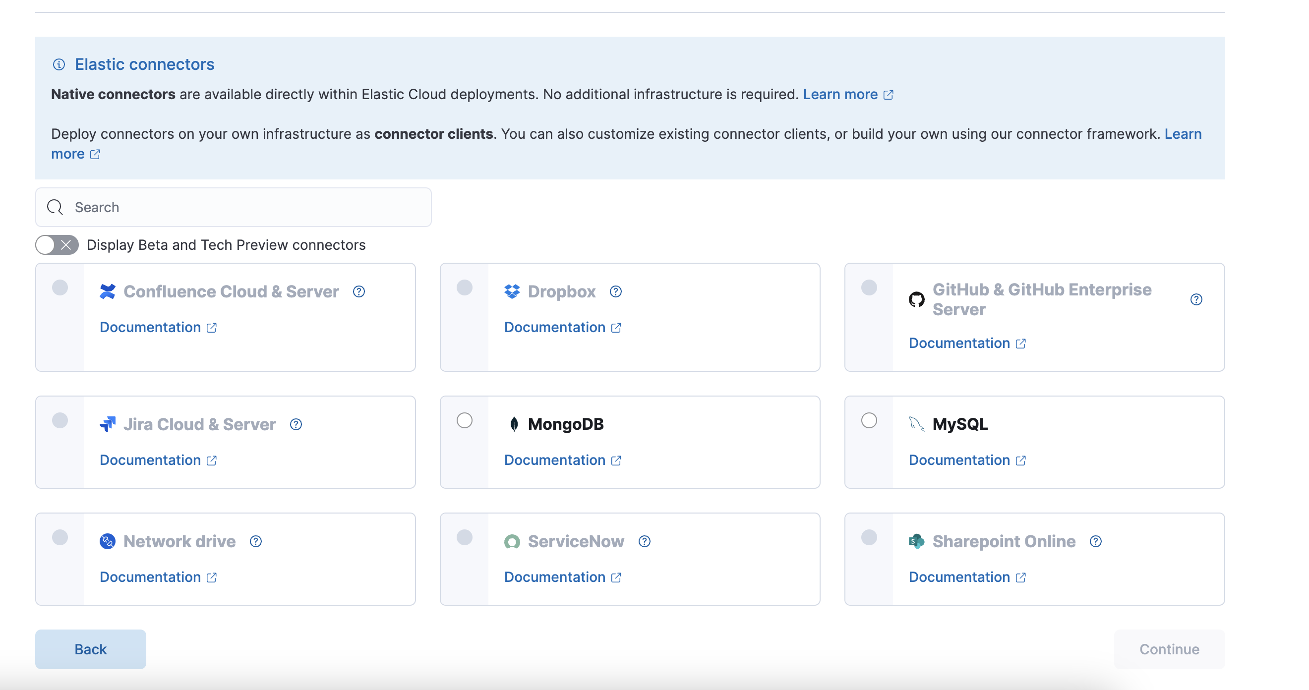Click external link icon beside ServiceNow Documentation

pyautogui.click(x=616, y=577)
